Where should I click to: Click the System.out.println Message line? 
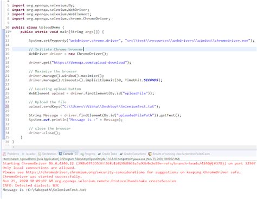75,120
